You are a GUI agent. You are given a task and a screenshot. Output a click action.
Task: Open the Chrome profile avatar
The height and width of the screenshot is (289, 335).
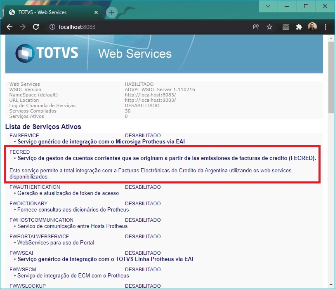coord(312,27)
